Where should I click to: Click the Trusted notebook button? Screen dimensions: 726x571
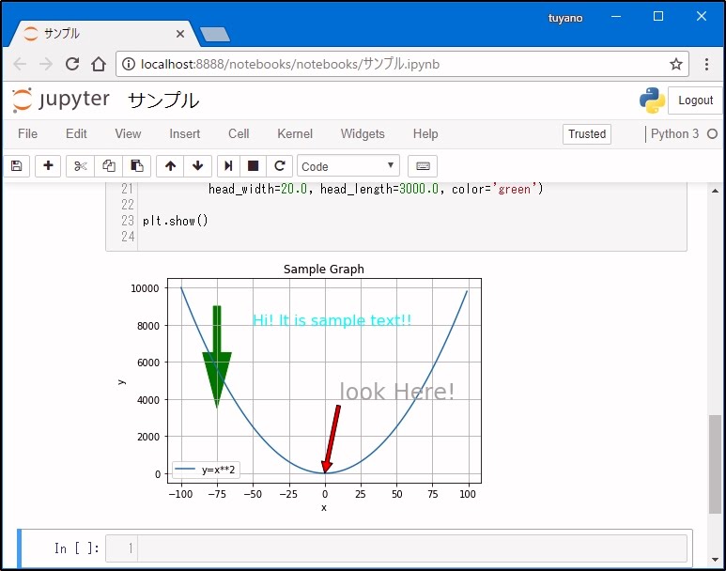pos(587,134)
